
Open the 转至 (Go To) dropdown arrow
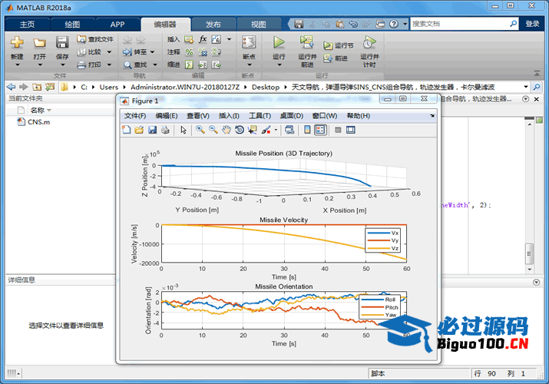152,51
